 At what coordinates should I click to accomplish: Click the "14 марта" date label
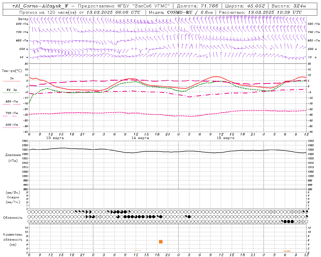tap(140, 138)
